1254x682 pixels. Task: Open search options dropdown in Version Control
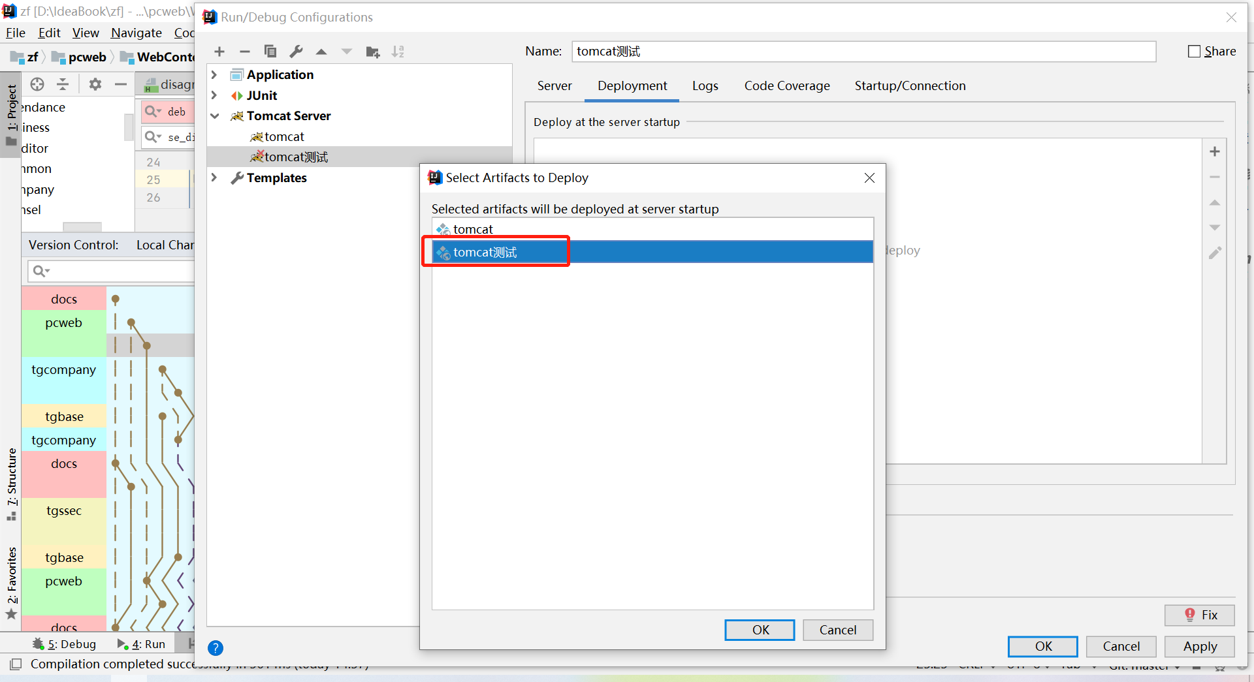click(41, 271)
